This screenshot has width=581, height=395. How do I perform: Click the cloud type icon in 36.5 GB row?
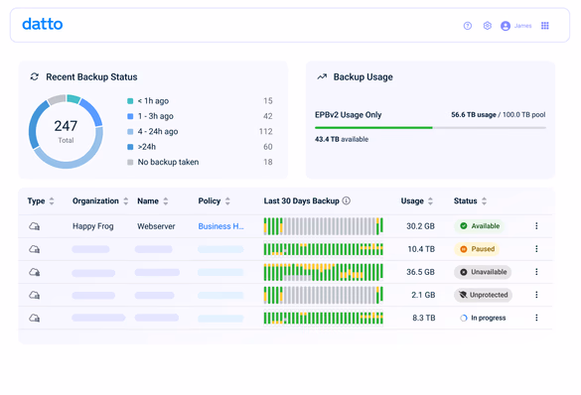point(35,272)
